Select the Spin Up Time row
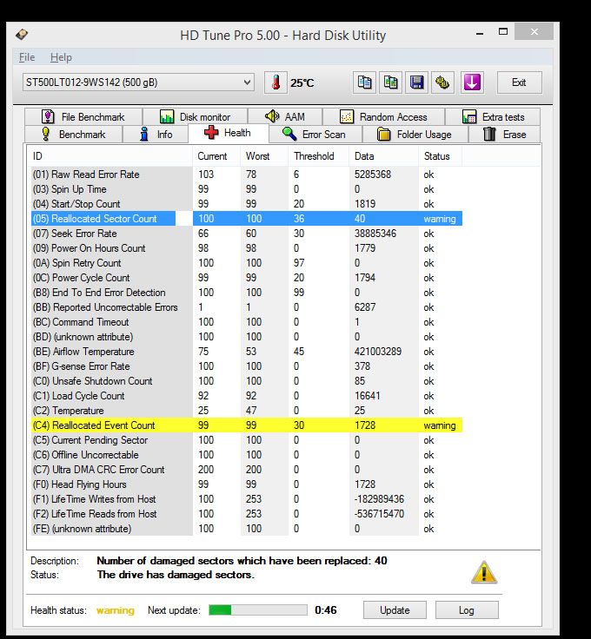 [x=246, y=189]
